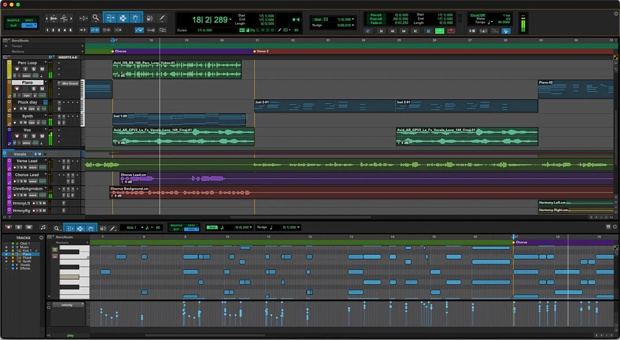Enable Shuffle edit mode
Viewport: 620px width, 340px height.
coord(14,21)
